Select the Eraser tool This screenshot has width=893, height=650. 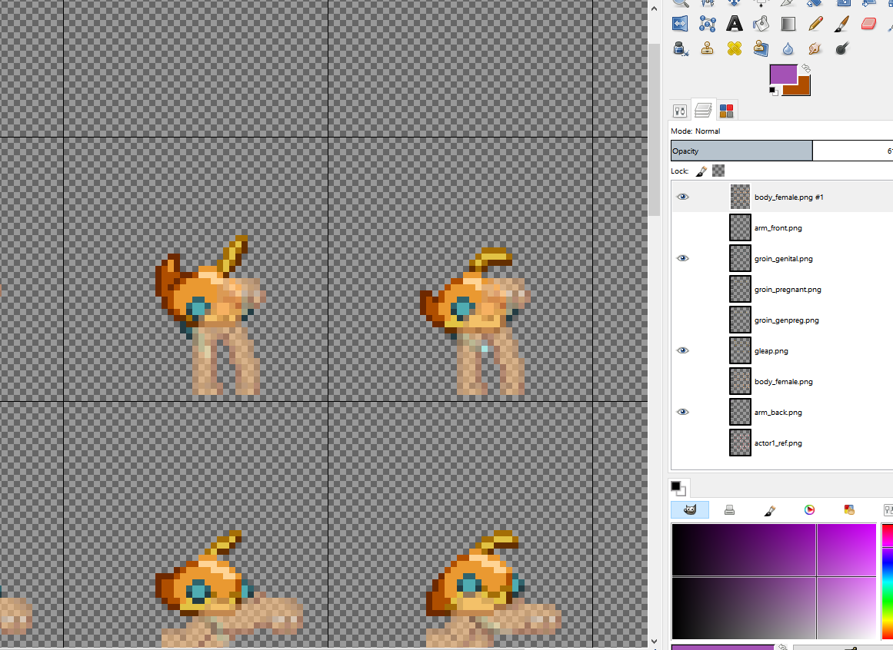(x=869, y=23)
